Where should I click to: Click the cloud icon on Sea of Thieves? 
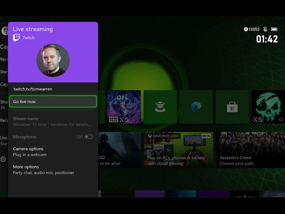tap(281, 119)
